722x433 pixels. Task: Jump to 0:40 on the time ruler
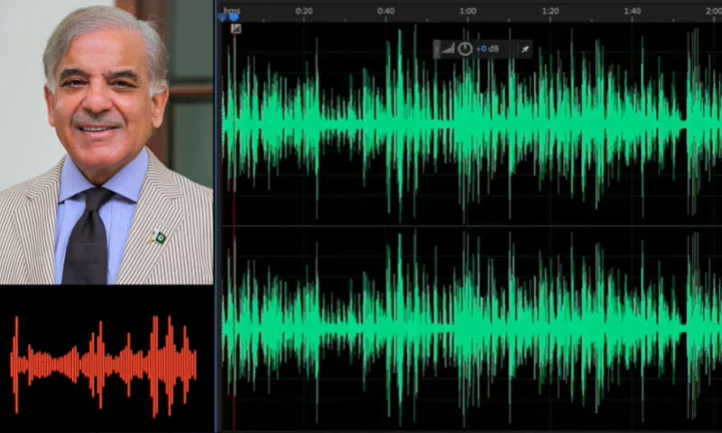coord(385,11)
